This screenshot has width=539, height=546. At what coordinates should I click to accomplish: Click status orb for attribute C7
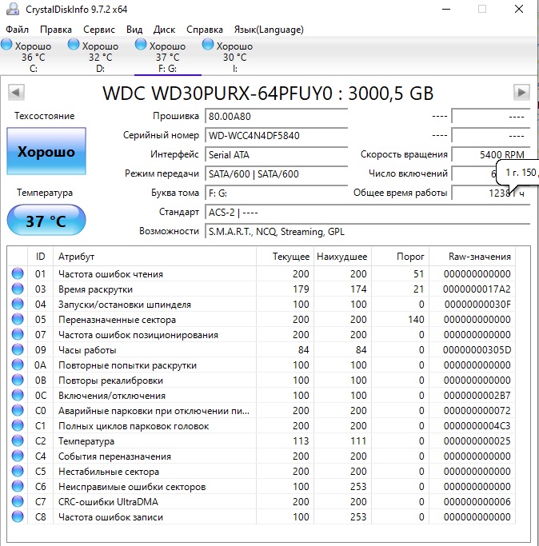(18, 501)
